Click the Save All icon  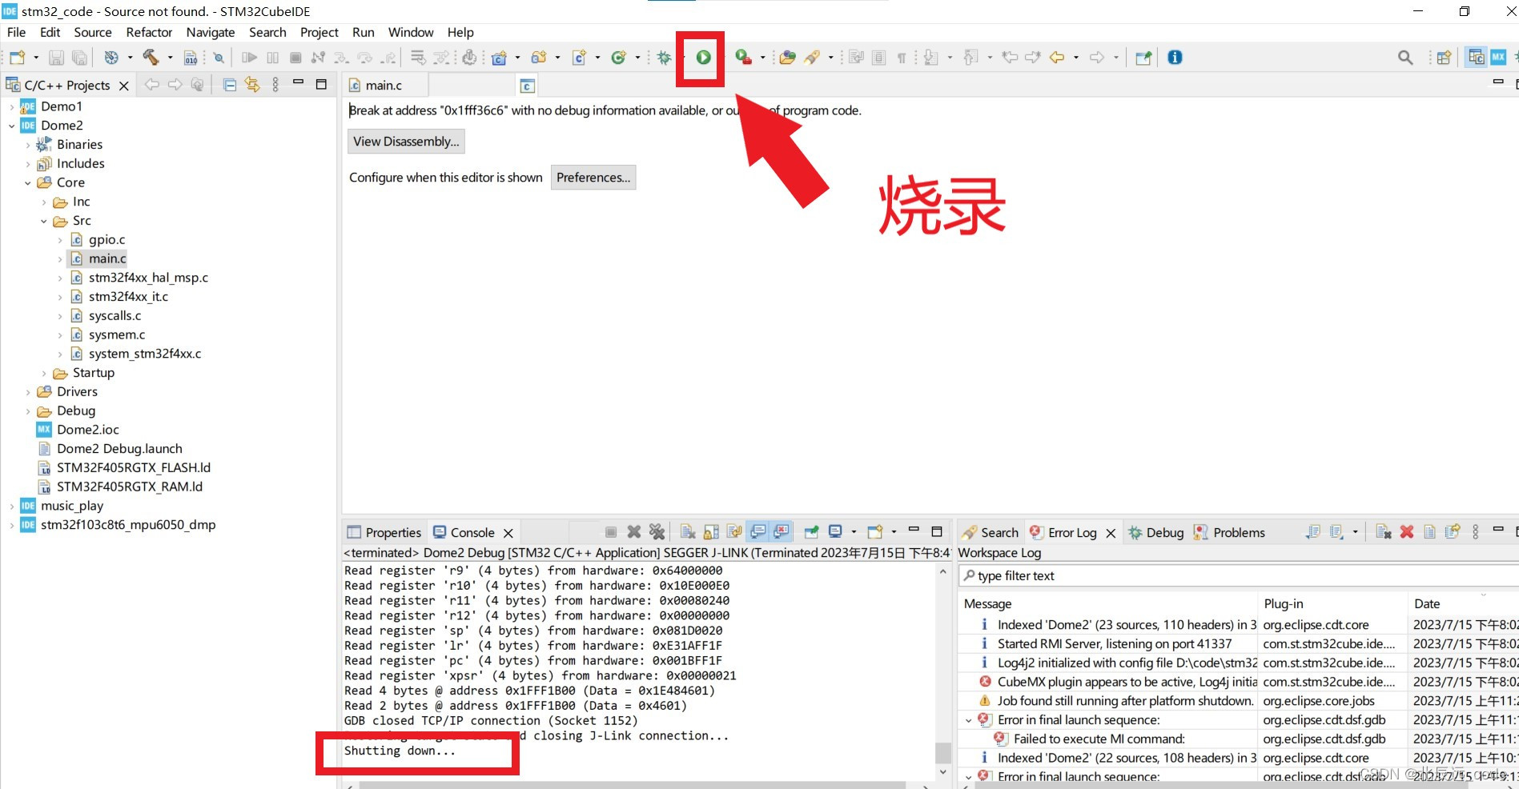pyautogui.click(x=79, y=58)
